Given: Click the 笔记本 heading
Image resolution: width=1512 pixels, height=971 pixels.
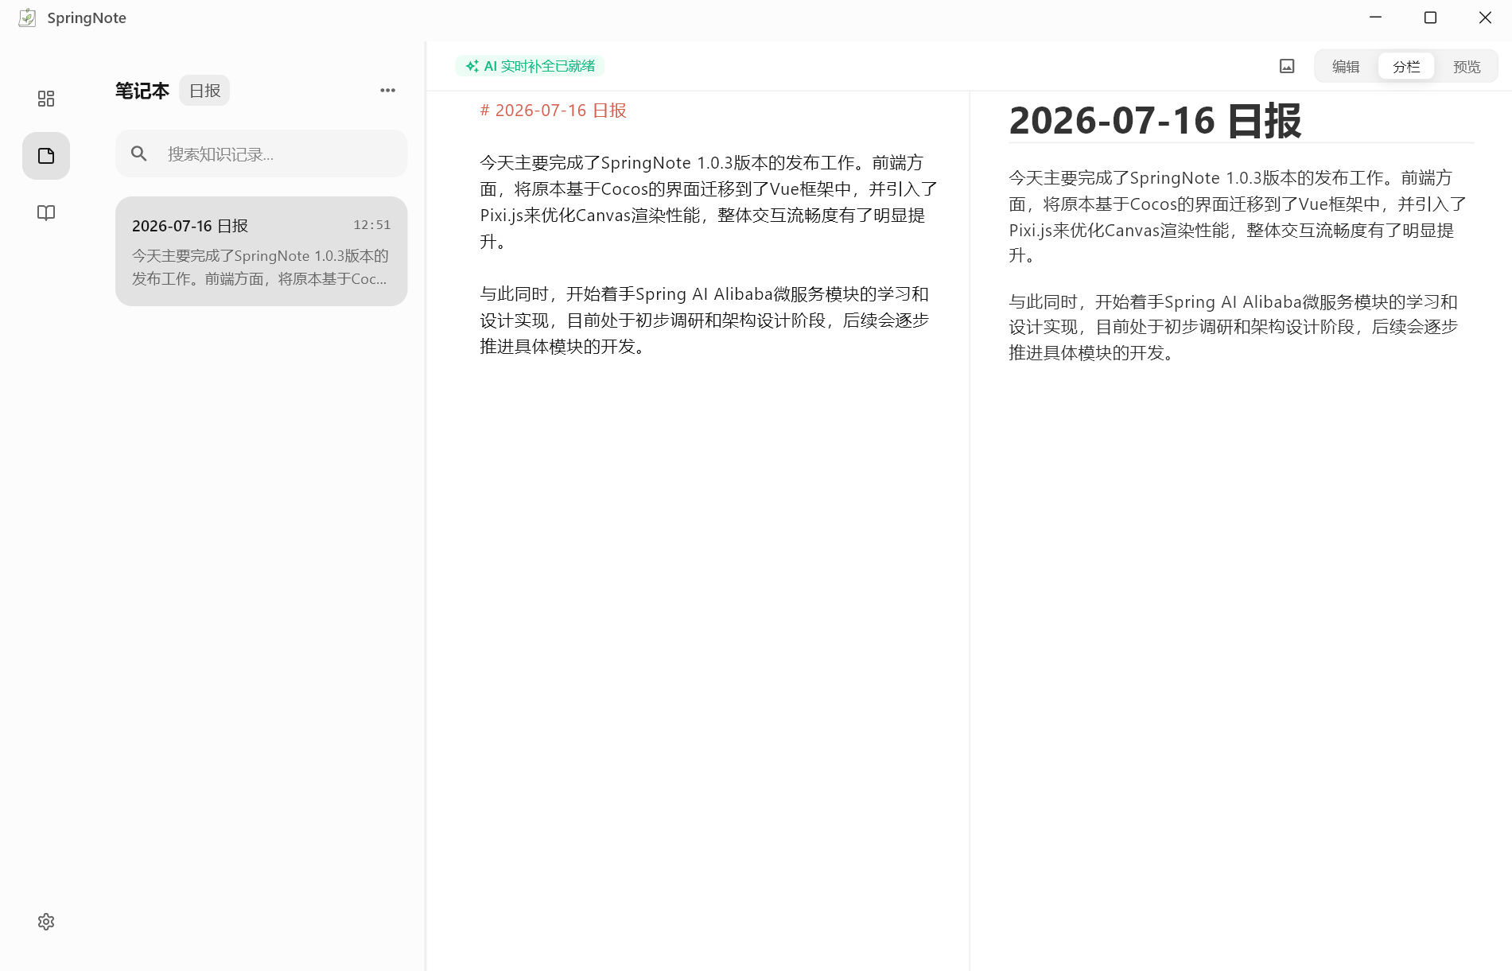Looking at the screenshot, I should [x=142, y=91].
